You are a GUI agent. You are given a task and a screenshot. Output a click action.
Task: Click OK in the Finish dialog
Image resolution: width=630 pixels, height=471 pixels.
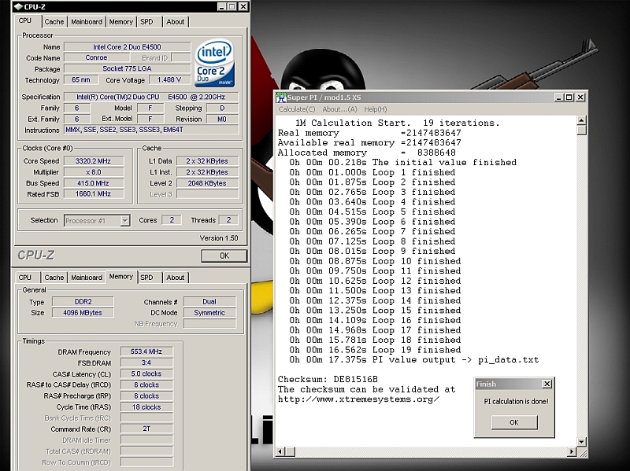pos(514,422)
